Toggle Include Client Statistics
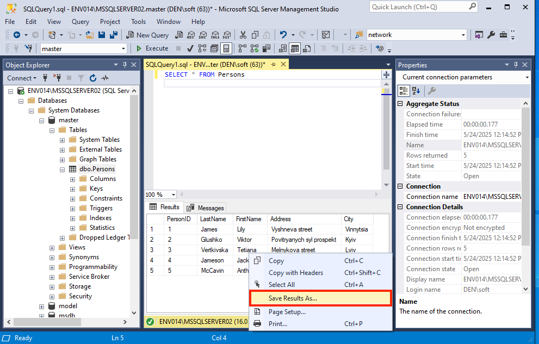The image size is (539, 344). [267, 48]
